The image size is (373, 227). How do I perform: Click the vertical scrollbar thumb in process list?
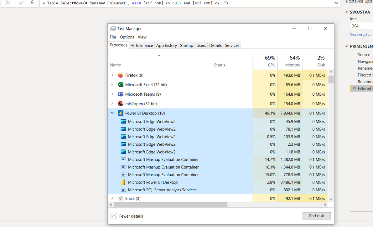click(x=331, y=79)
